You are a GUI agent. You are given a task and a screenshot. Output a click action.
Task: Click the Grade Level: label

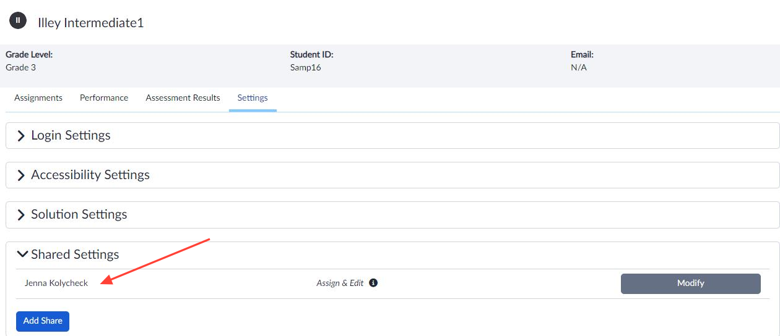[x=29, y=54]
